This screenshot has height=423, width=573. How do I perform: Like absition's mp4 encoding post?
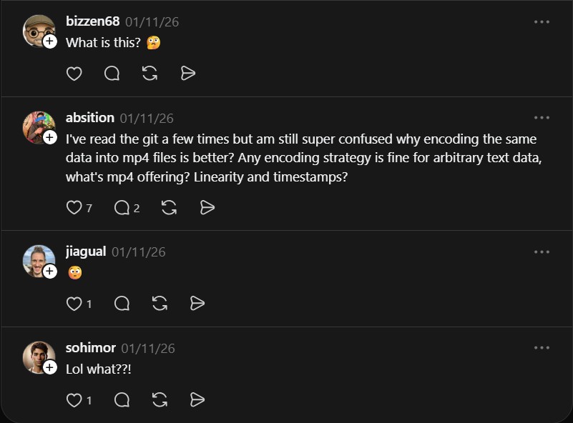coord(74,208)
